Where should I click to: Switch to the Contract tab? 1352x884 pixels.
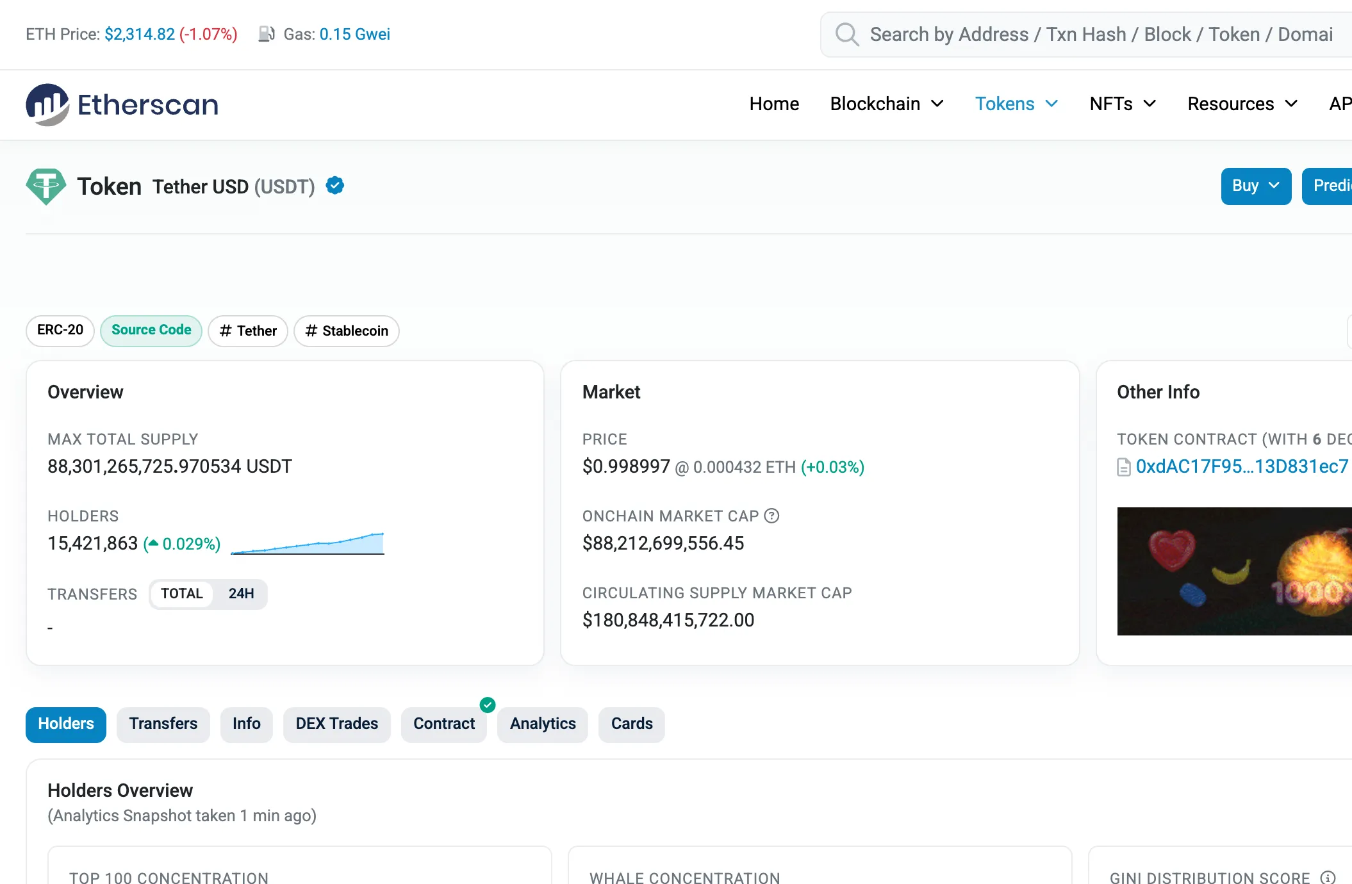(444, 724)
